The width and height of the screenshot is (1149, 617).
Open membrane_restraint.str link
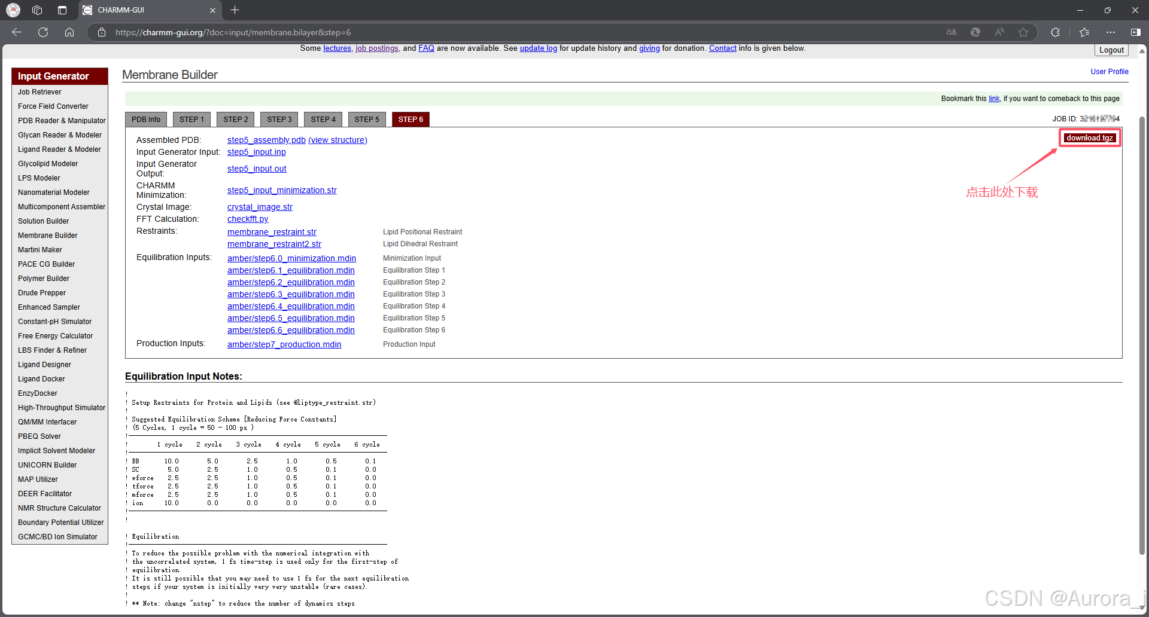272,232
